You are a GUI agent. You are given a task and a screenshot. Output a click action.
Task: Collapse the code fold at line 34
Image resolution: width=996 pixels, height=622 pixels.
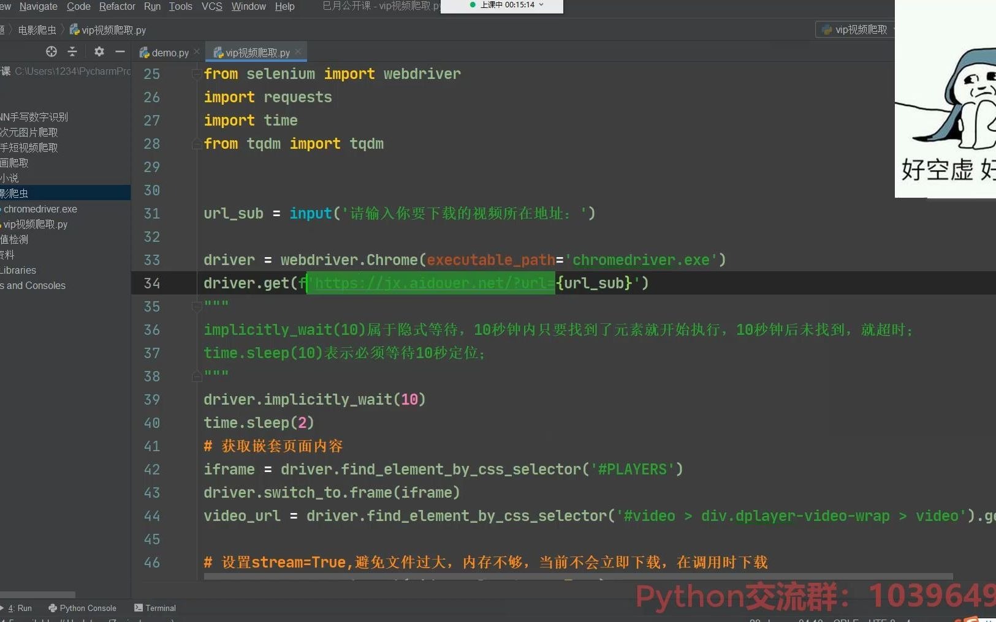pos(197,283)
